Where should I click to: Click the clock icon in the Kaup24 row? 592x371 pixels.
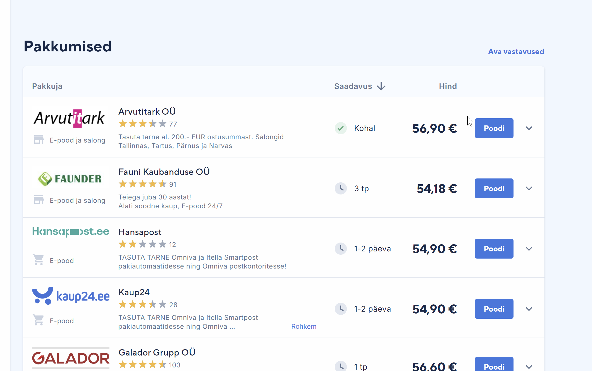tap(341, 309)
